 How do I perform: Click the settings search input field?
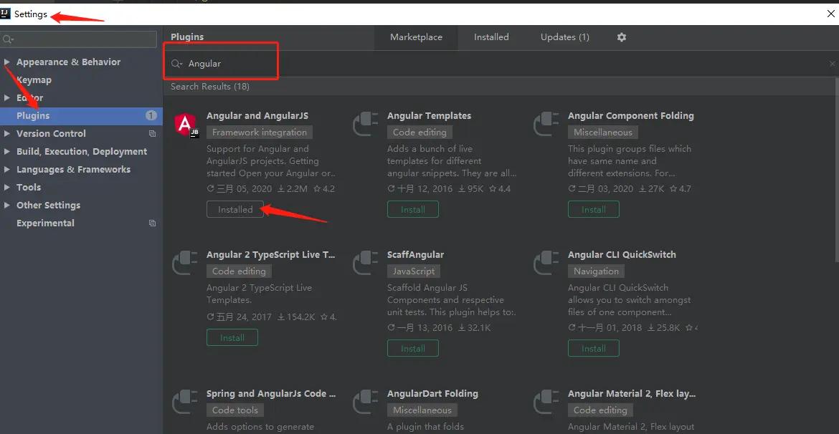[x=79, y=39]
